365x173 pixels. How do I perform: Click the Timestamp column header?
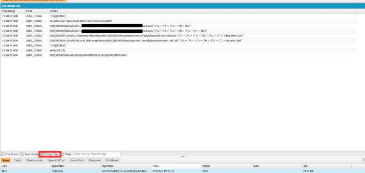[12, 11]
